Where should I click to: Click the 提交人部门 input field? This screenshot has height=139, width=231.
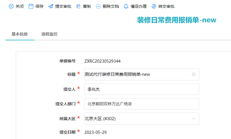click(x=142, y=104)
